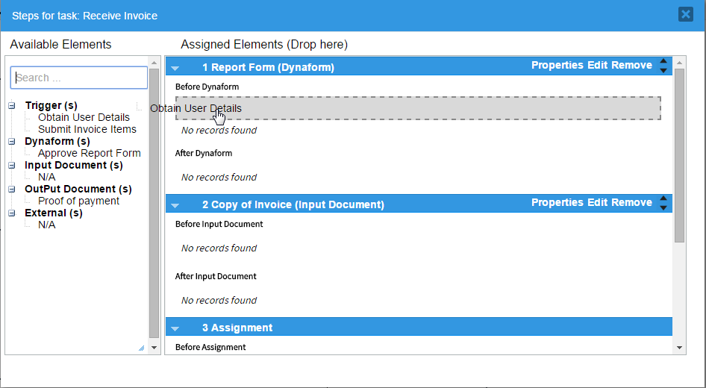Collapse the External (s) tree node

coord(12,213)
